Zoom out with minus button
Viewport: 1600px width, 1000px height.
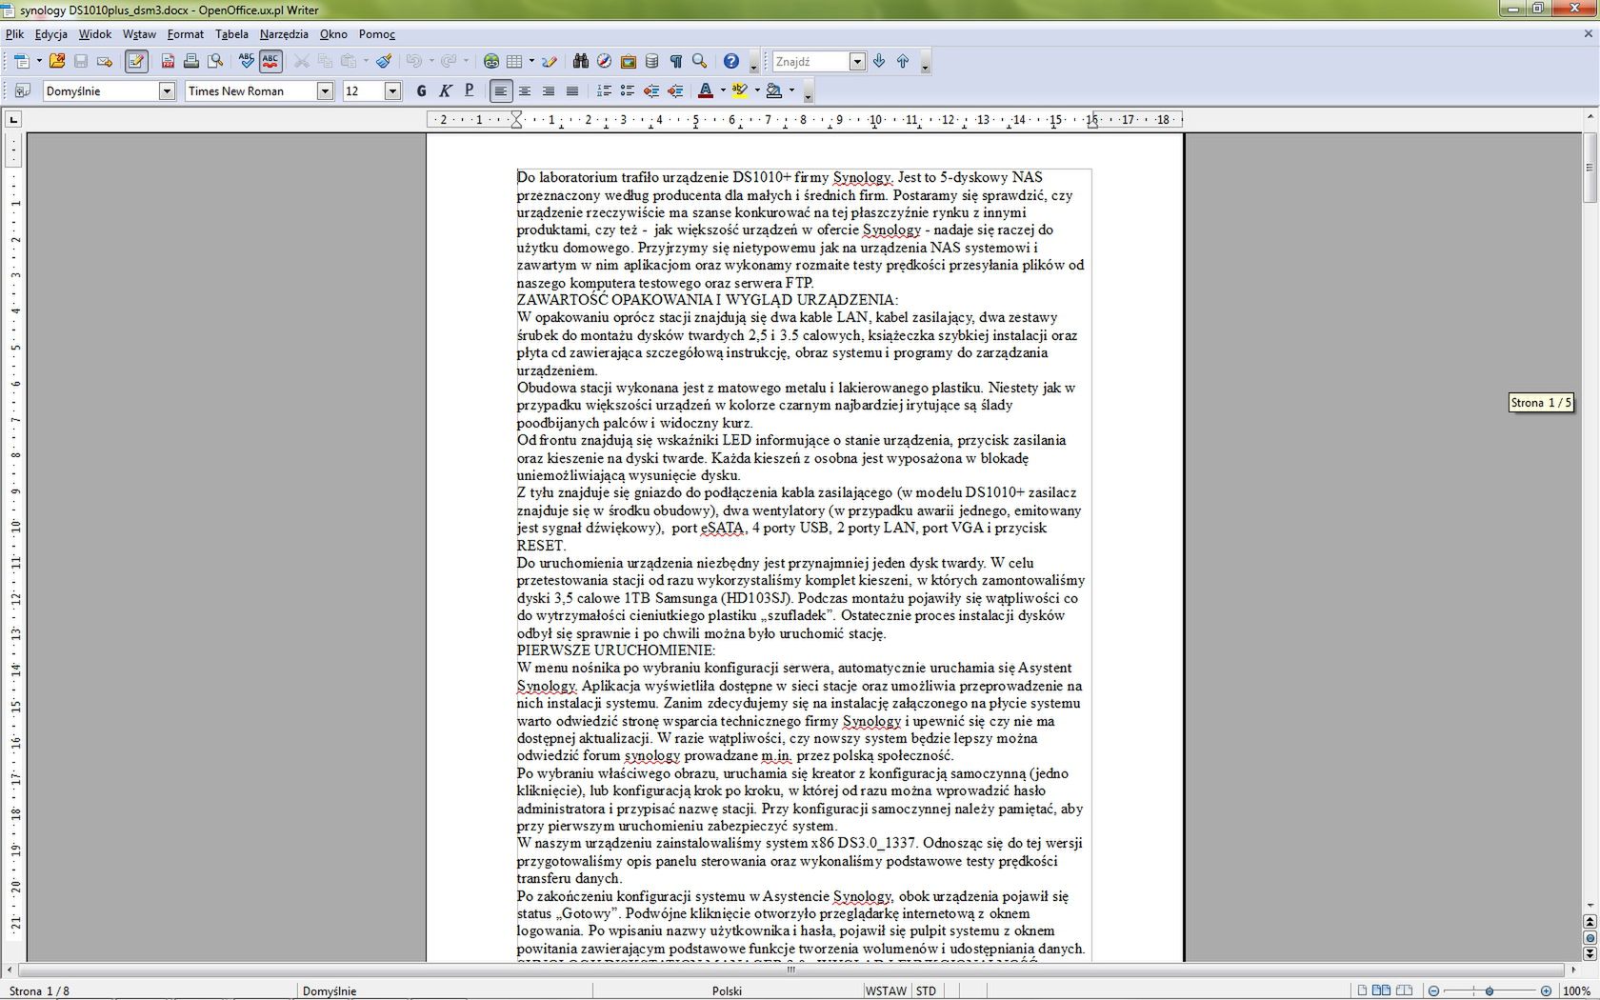pyautogui.click(x=1434, y=991)
